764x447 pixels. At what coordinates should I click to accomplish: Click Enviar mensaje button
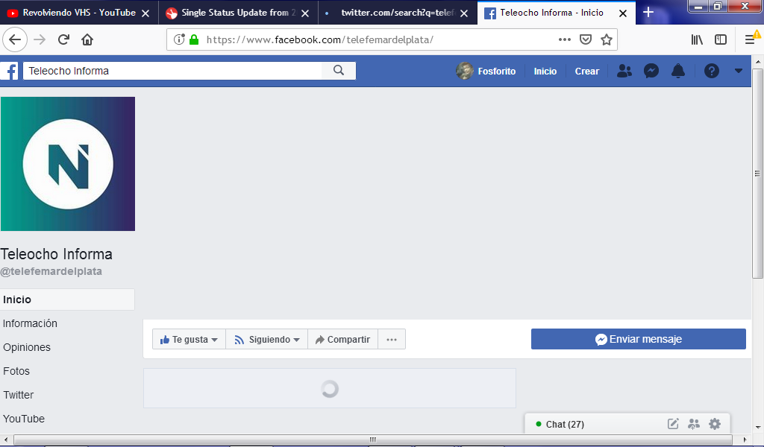click(639, 339)
